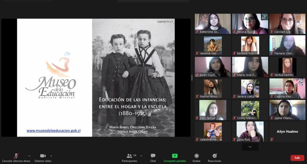Select Yessica Ruiz video tile
307x164 pixels.
pyautogui.click(x=250, y=24)
